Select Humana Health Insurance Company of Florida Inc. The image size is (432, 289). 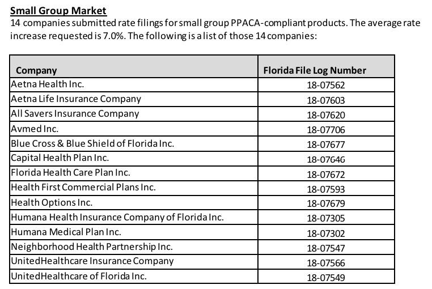pos(117,217)
